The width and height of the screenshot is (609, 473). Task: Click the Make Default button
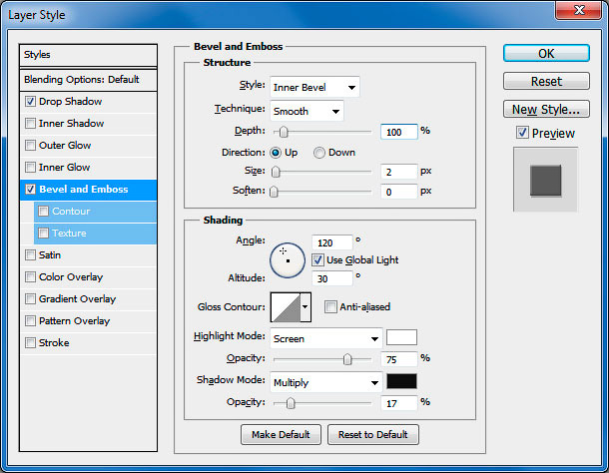pos(281,434)
